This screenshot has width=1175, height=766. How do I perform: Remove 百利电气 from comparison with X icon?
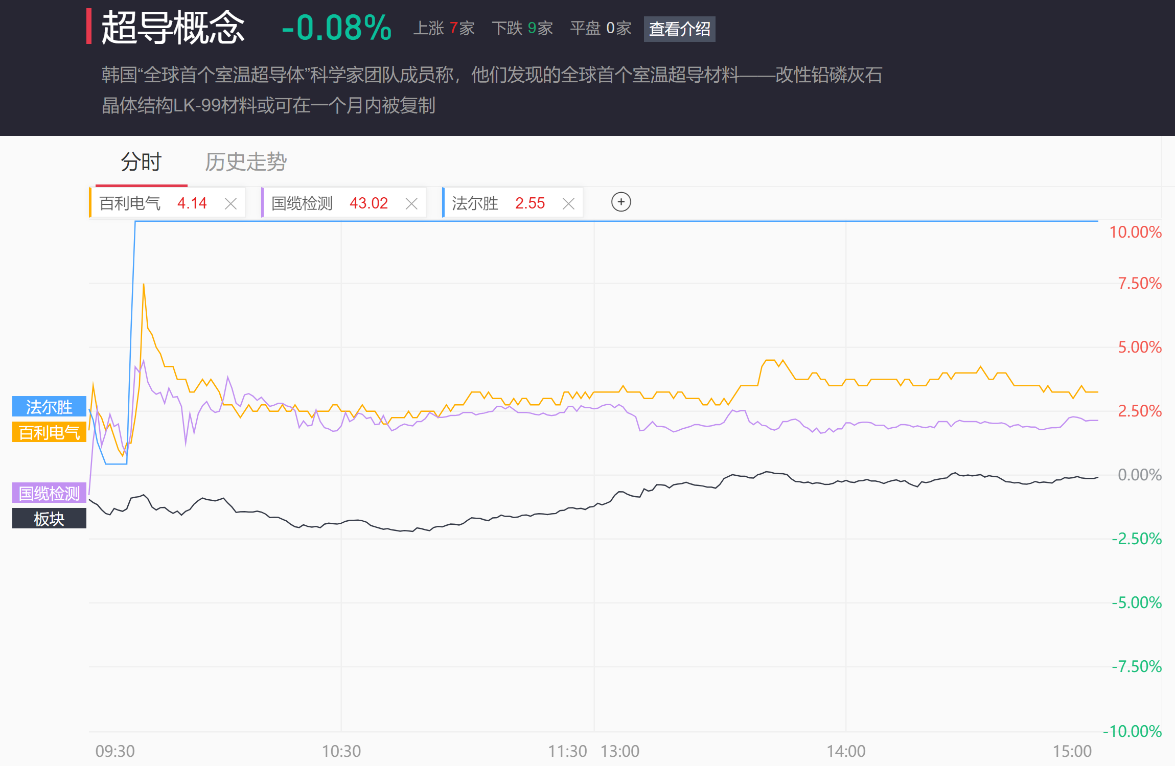[x=231, y=204]
